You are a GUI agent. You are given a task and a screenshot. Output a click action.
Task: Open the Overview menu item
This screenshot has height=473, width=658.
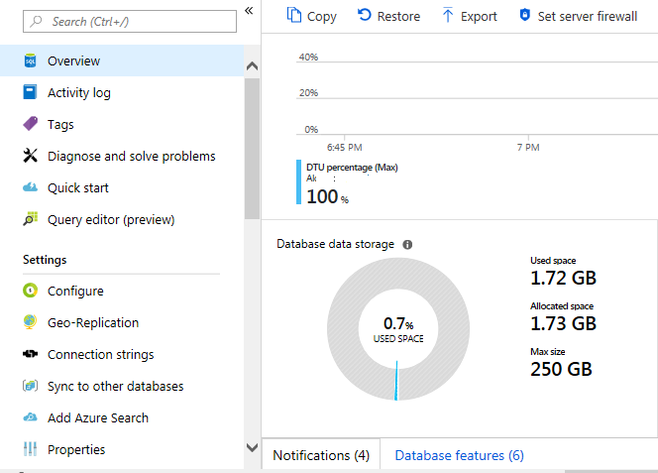[x=122, y=60]
